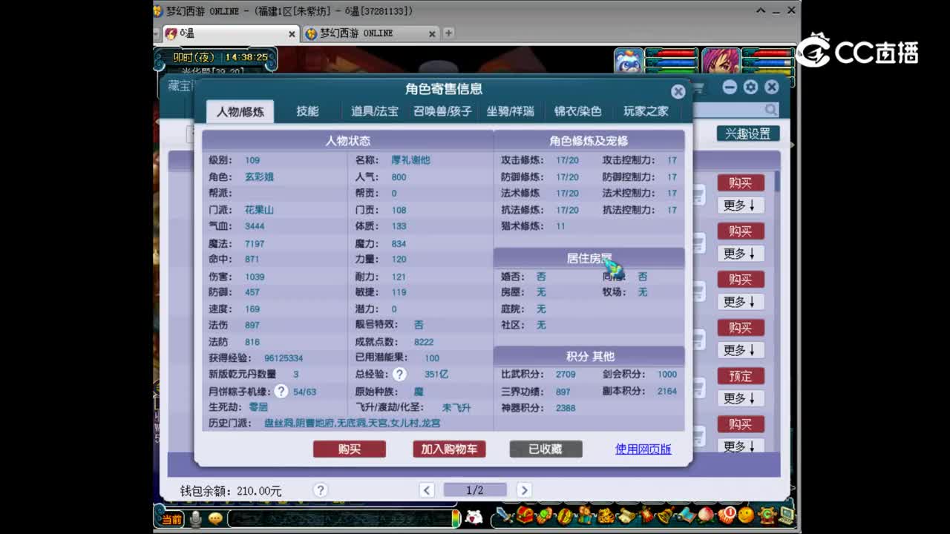This screenshot has width=950, height=534.
Task: Go to the next page arrow
Action: (x=524, y=490)
